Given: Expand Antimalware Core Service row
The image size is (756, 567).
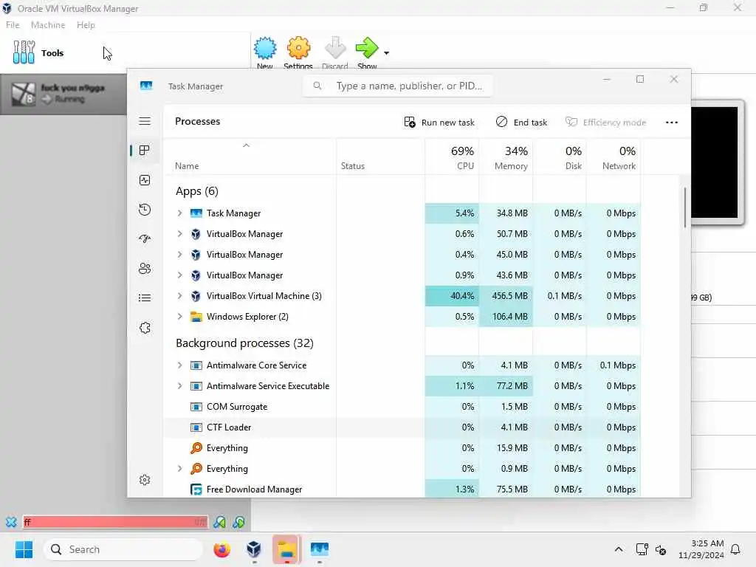Looking at the screenshot, I should (x=179, y=365).
